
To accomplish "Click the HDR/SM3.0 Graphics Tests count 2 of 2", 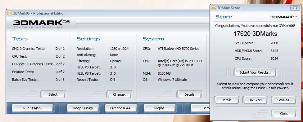I will click(x=60, y=64).
